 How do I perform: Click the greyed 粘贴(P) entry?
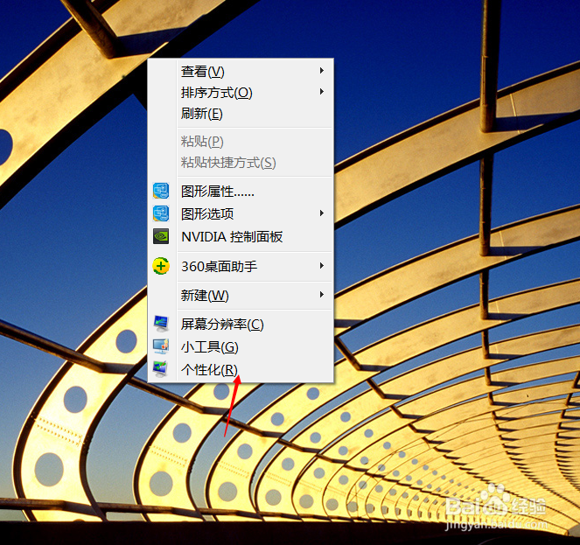(x=241, y=142)
